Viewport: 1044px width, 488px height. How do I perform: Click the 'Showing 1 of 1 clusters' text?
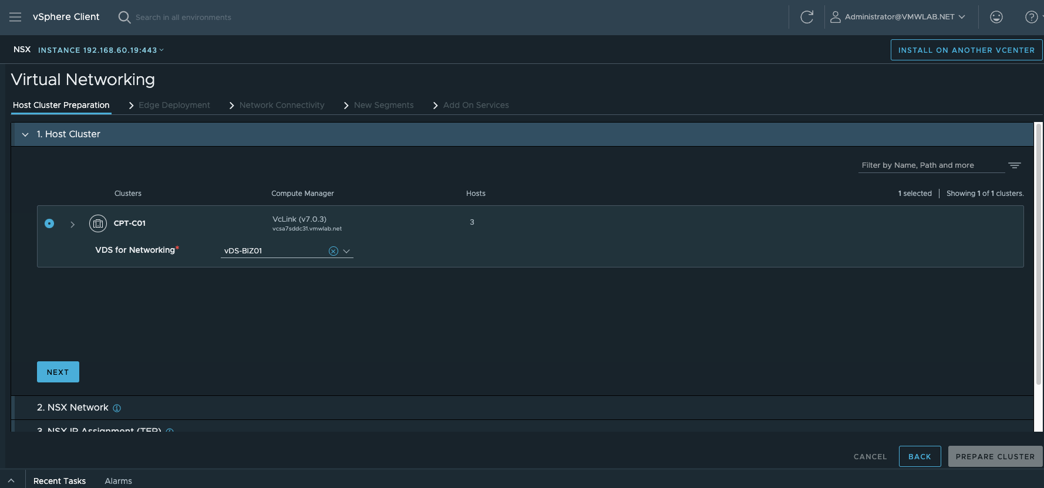click(x=985, y=194)
